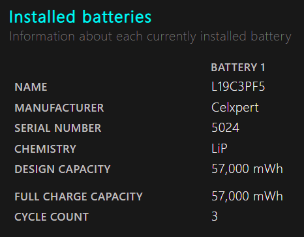Select the full charge capacity 57,000 mWh value
Viewport: 304px width, 237px height.
(x=247, y=197)
